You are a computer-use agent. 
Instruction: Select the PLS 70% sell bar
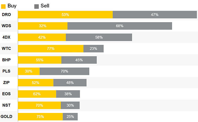(x=64, y=71)
